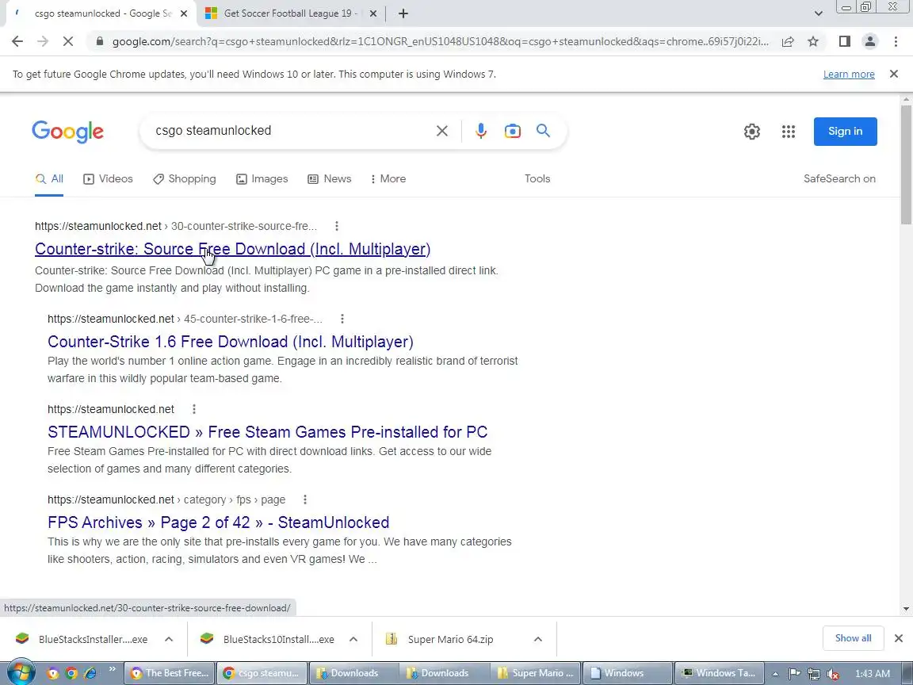Dismiss the Chrome update notification bar
The image size is (913, 685).
894,74
